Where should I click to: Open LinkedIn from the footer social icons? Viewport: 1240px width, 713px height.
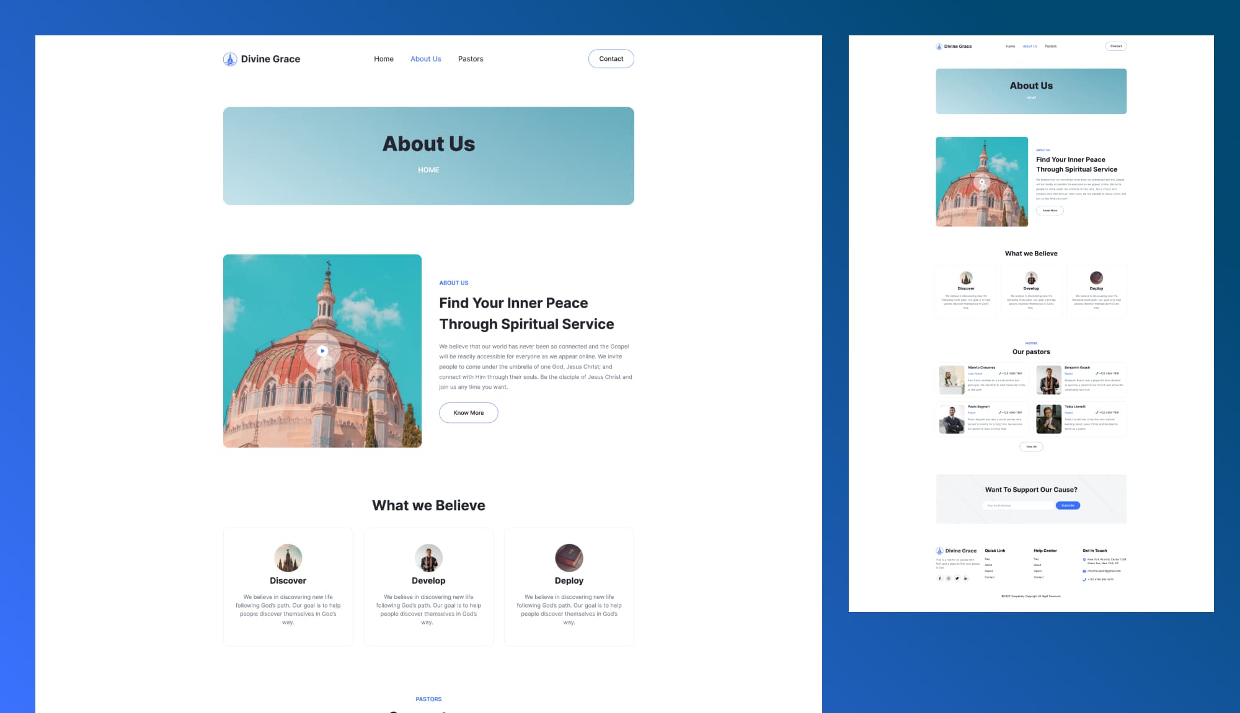(966, 578)
